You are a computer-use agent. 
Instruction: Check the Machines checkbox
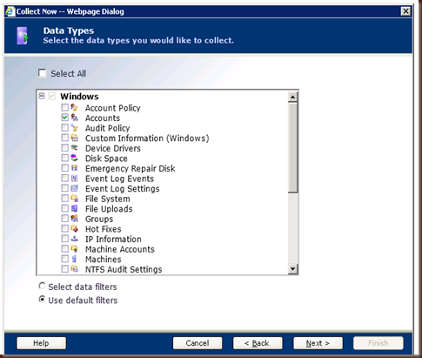tap(65, 259)
